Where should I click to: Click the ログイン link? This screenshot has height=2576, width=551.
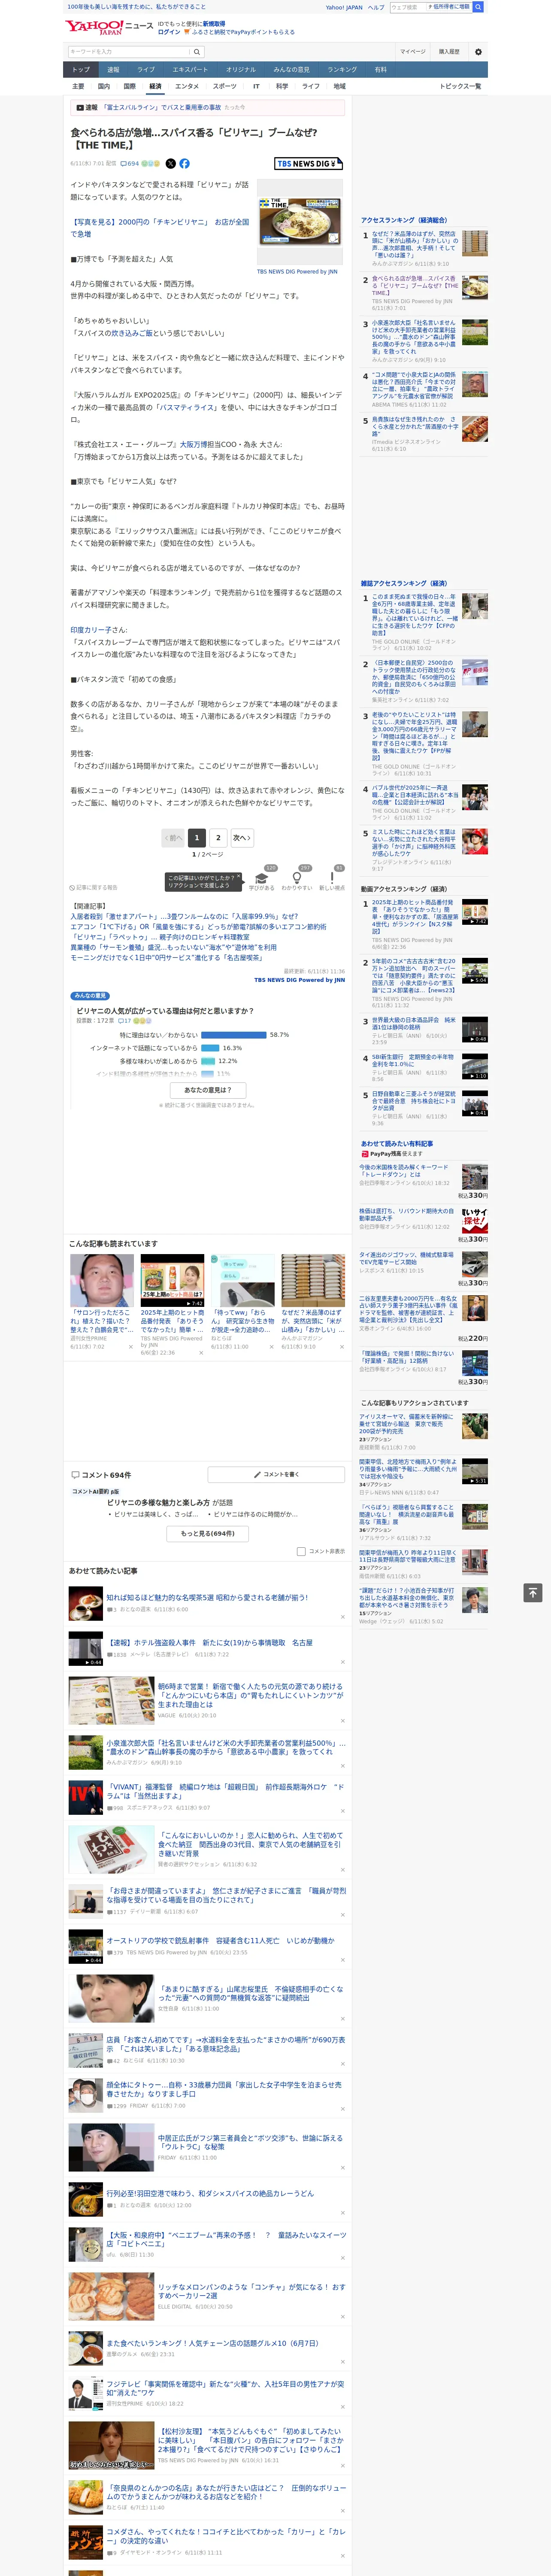[169, 32]
